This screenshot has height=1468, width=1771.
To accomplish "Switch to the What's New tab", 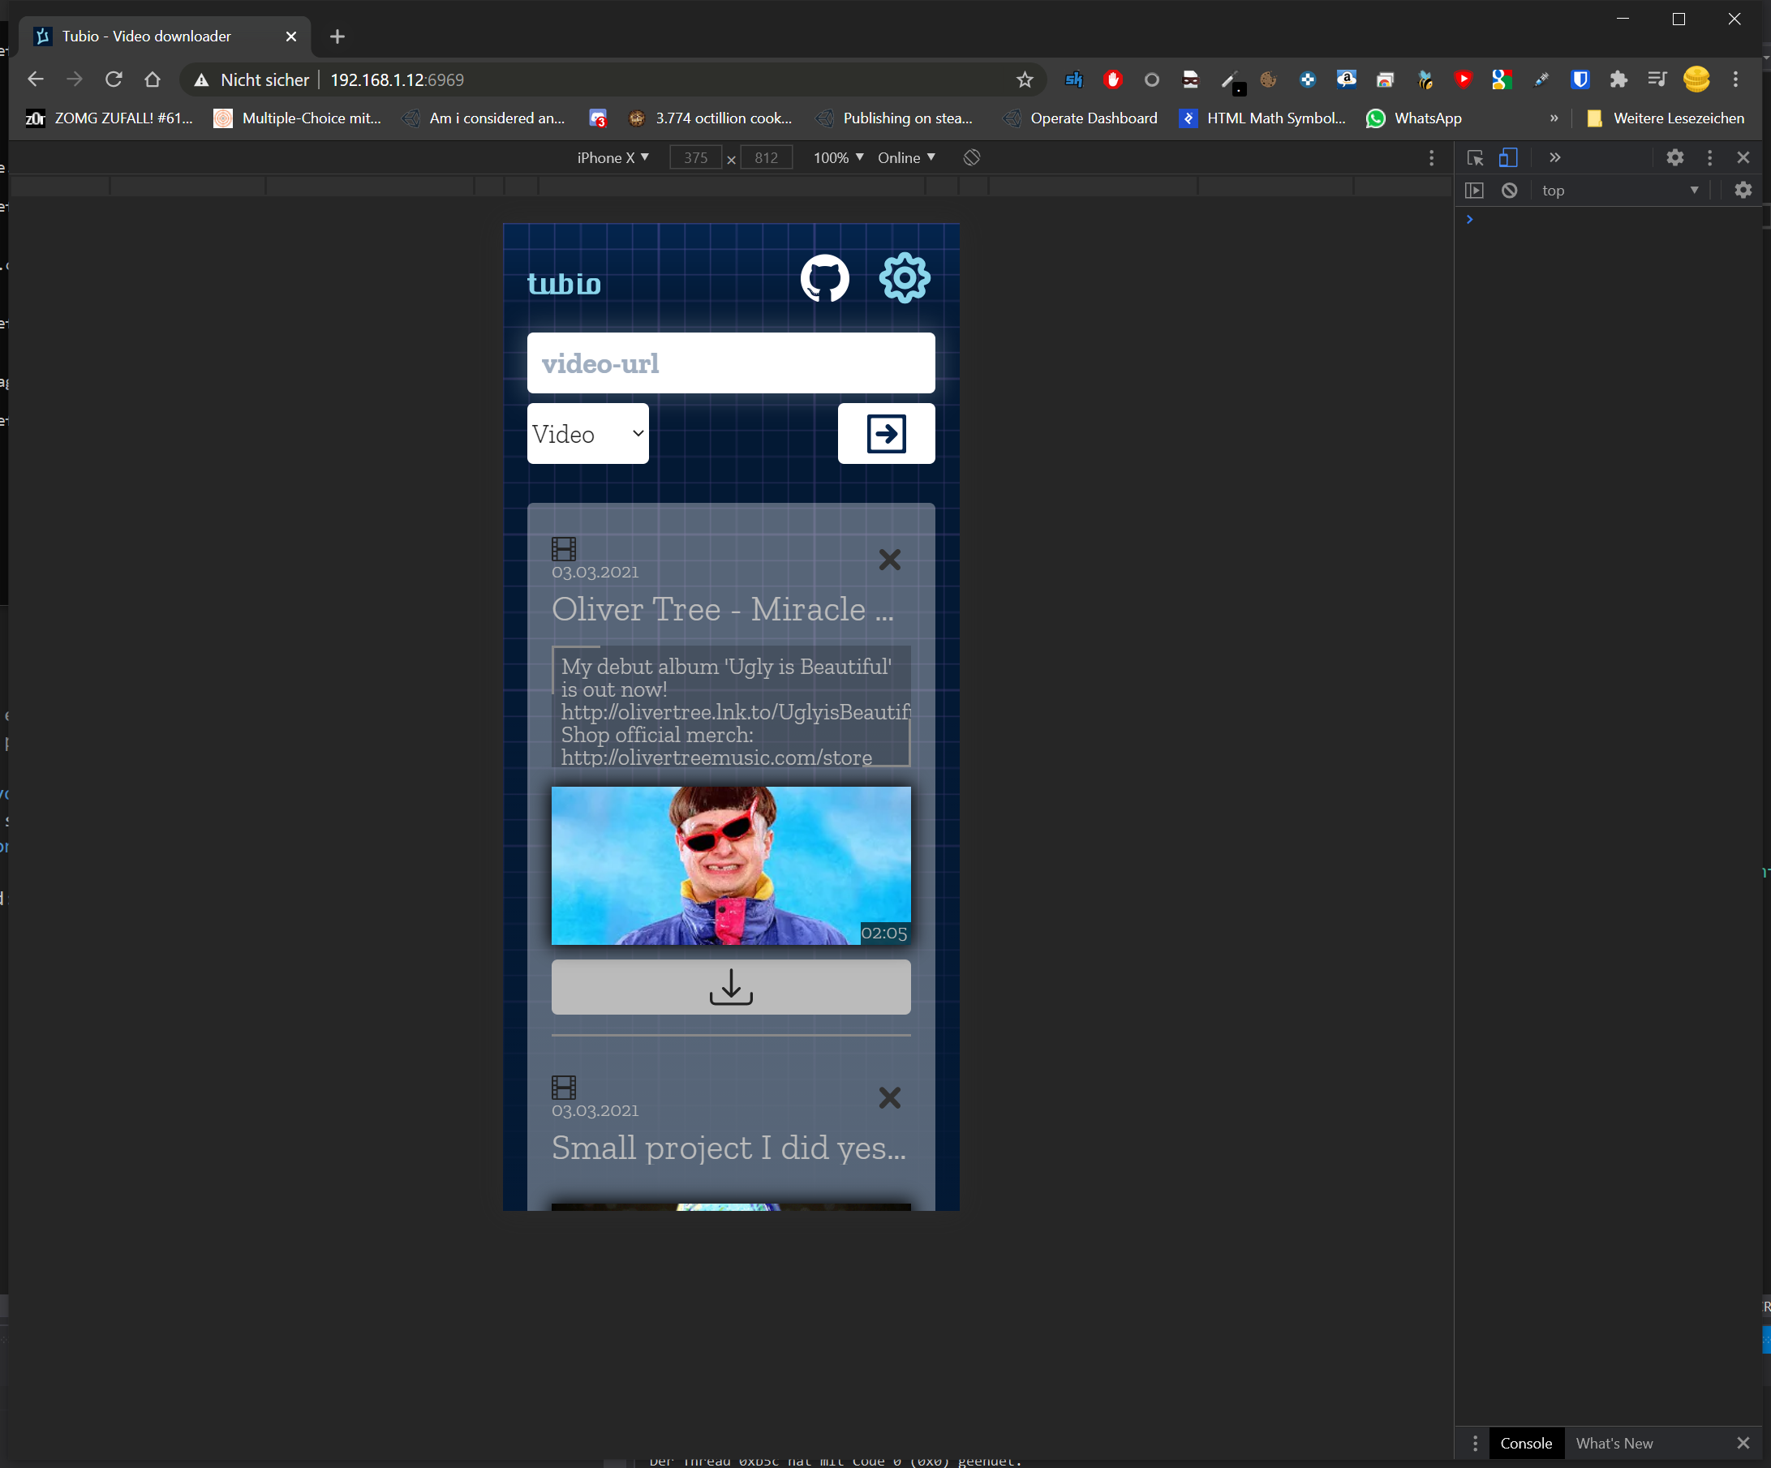I will click(1614, 1443).
